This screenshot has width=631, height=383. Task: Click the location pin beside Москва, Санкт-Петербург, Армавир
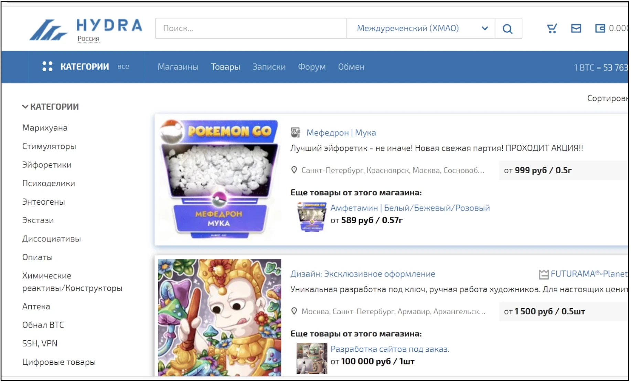coord(294,311)
